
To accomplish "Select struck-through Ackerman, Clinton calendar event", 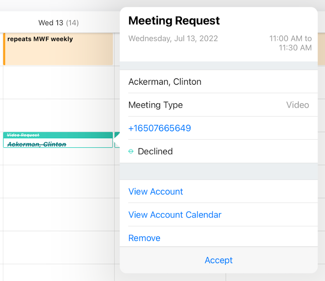I will pyautogui.click(x=58, y=144).
